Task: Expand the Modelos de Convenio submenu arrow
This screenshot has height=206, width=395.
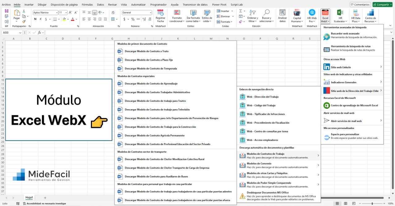Action: click(x=318, y=165)
